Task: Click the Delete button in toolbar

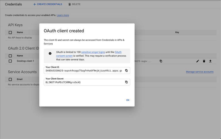Action: click(x=74, y=4)
